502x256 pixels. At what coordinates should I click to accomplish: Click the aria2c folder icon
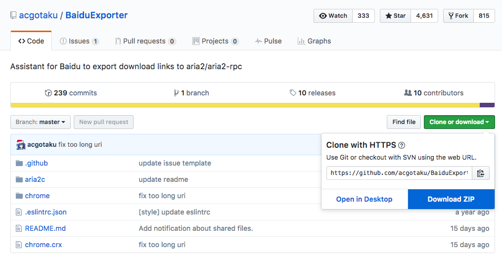(x=19, y=179)
